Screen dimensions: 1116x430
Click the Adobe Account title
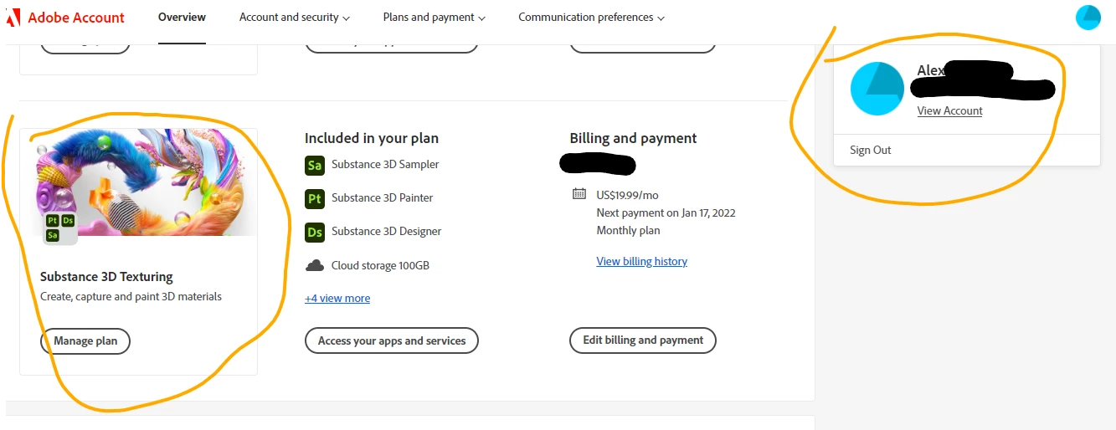click(x=76, y=17)
